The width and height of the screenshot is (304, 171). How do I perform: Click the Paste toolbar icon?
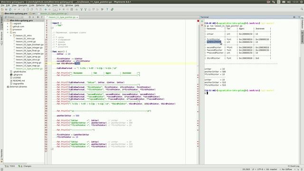click(32, 9)
